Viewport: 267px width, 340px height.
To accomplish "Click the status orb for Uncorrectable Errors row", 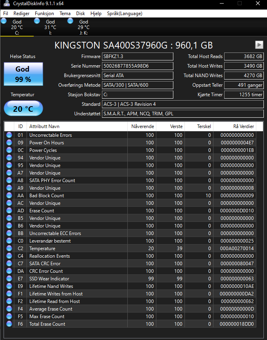I will (9, 135).
